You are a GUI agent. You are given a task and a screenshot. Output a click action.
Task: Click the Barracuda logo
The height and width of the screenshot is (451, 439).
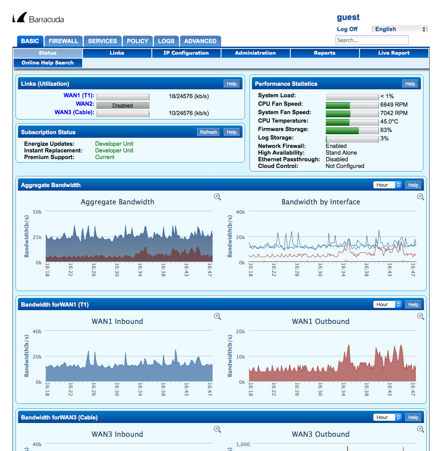coord(38,18)
